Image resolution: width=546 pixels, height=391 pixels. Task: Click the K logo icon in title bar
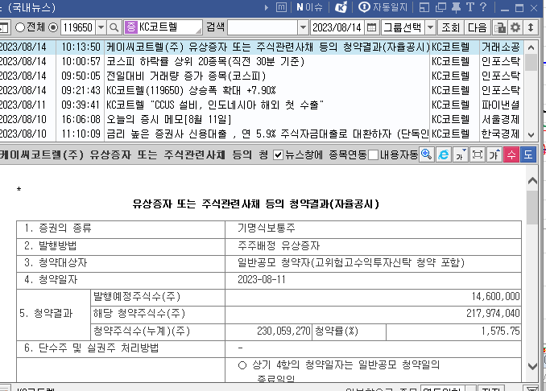[x=341, y=7]
